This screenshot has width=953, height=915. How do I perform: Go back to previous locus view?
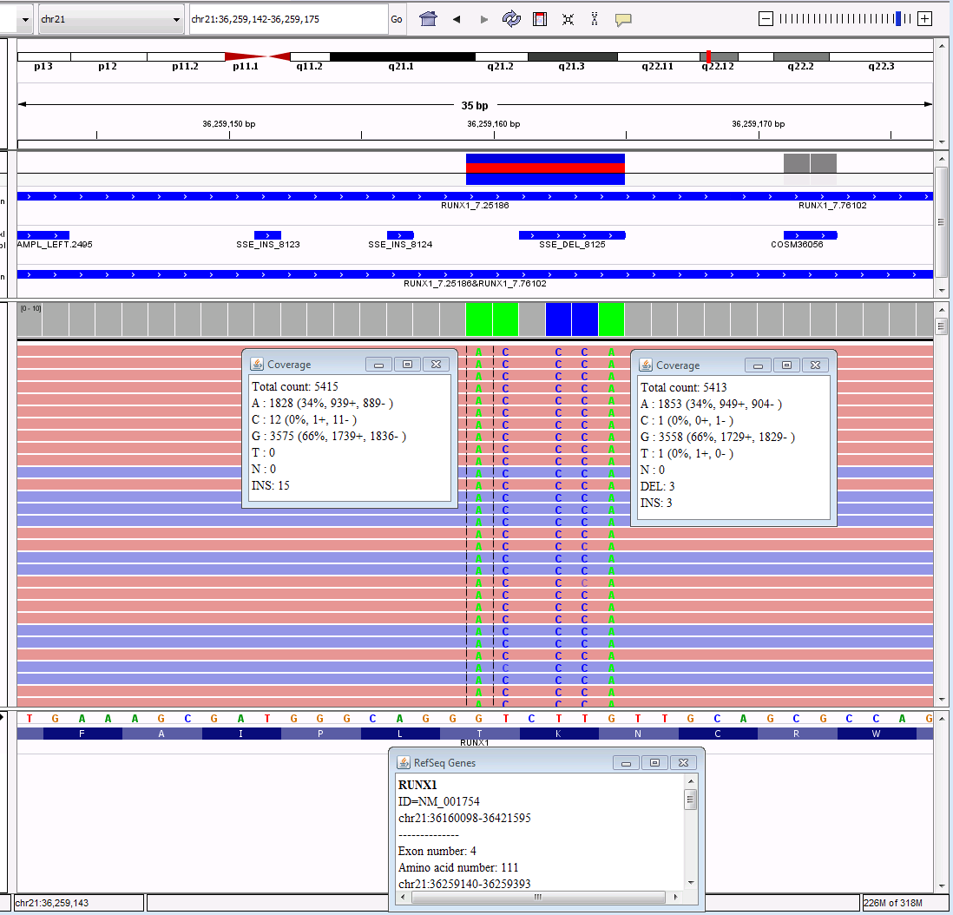[x=457, y=19]
